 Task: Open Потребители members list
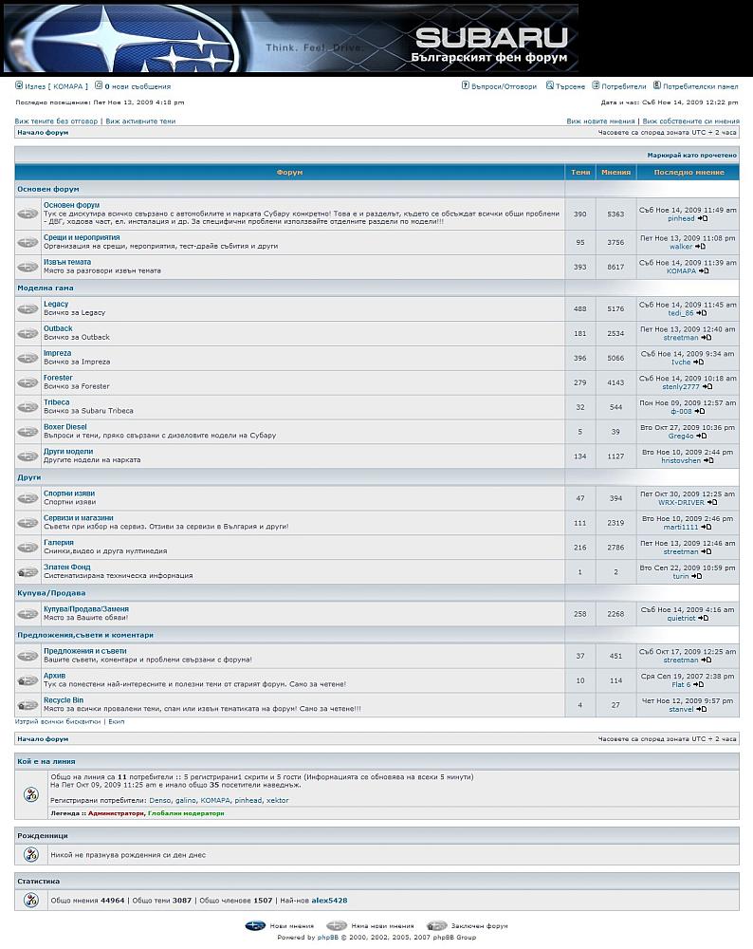(x=624, y=86)
